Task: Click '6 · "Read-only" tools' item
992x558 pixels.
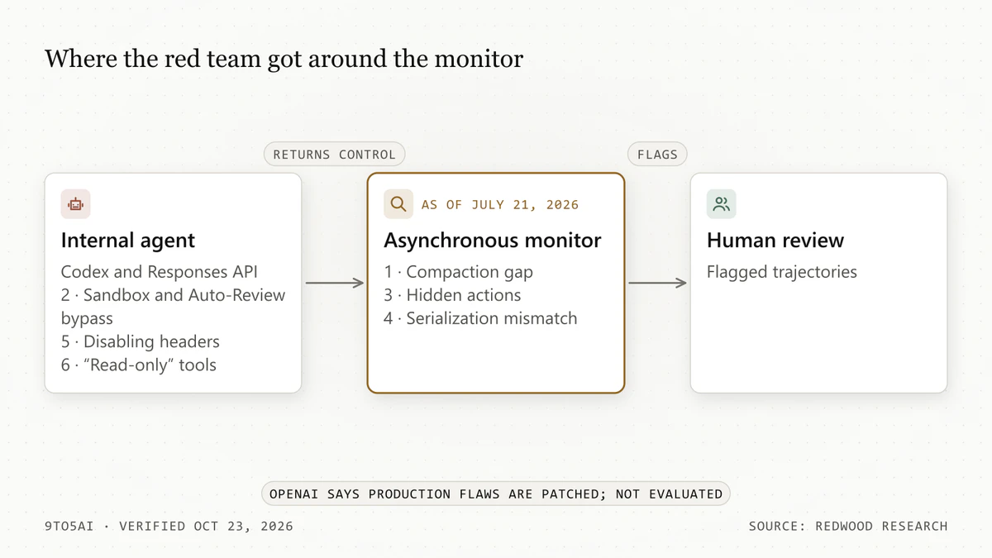Action: (139, 365)
